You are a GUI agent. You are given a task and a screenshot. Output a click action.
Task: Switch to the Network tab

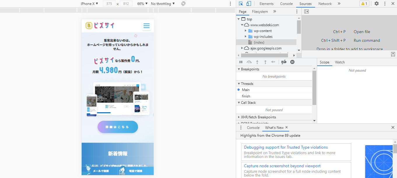pyautogui.click(x=325, y=4)
